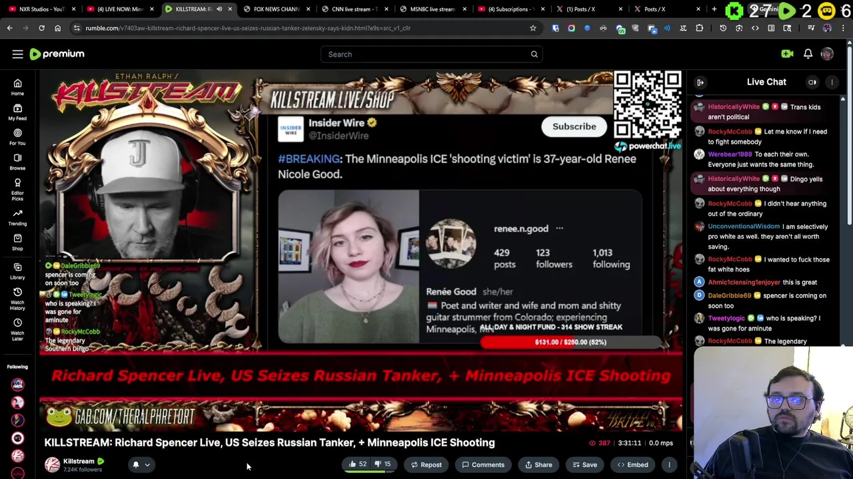Open the Killstream channel avatar
The image size is (853, 479).
[52, 464]
